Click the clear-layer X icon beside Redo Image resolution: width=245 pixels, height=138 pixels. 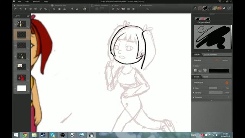tap(26, 9)
